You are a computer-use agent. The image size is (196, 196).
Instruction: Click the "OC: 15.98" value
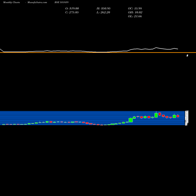pos(135,9)
